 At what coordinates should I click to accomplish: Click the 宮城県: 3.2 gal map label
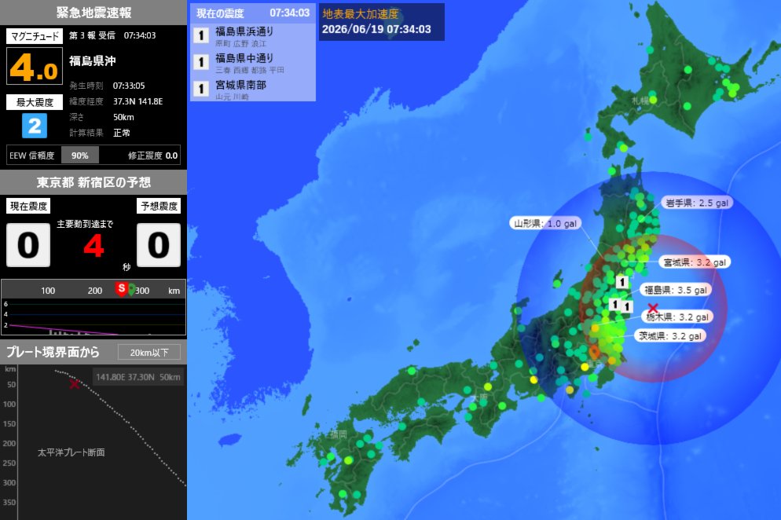[x=695, y=262]
